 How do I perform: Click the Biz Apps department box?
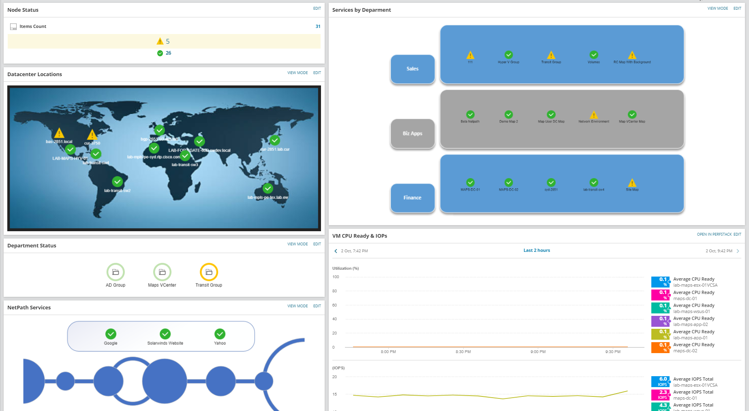coord(413,133)
